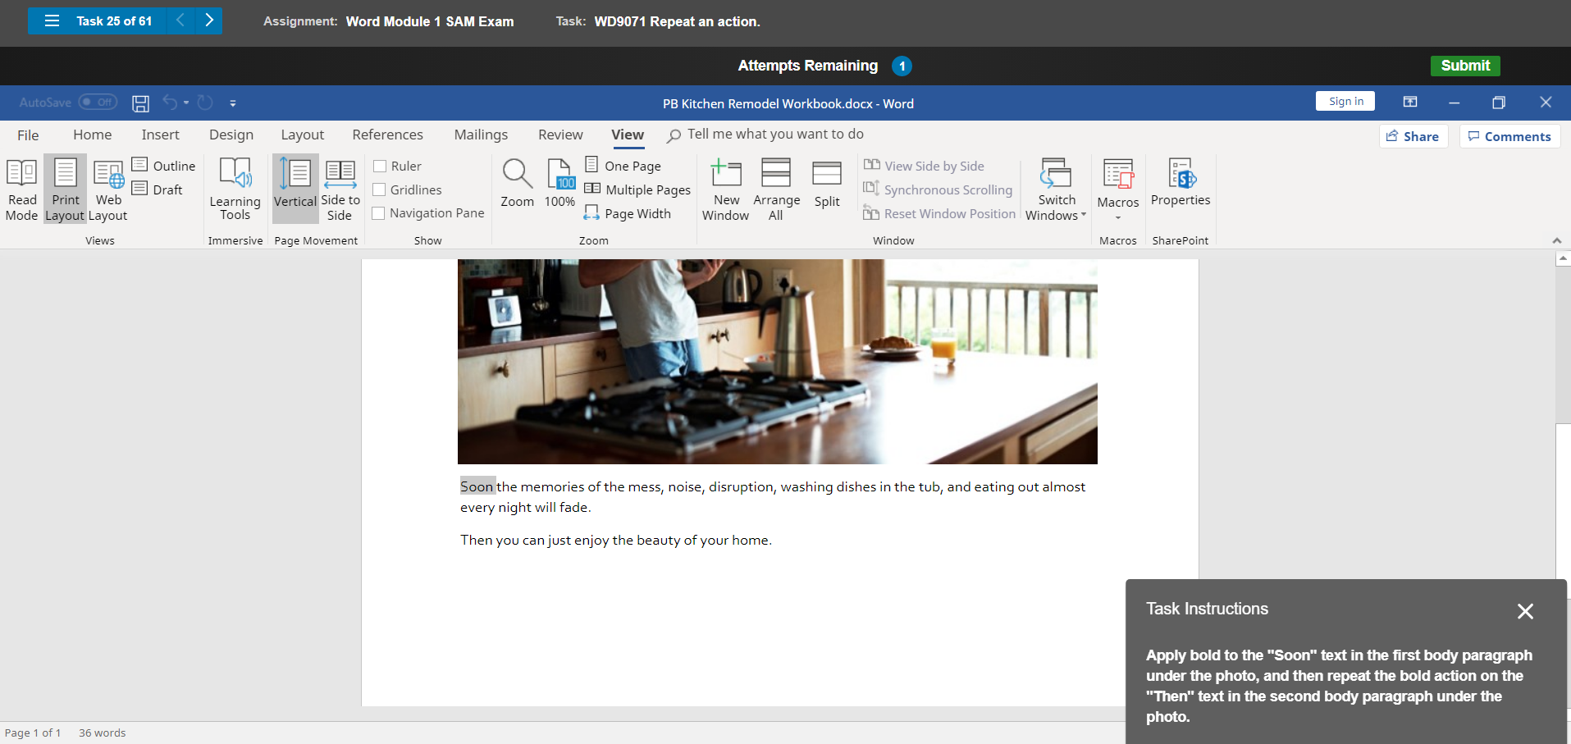Image resolution: width=1571 pixels, height=744 pixels.
Task: Click the "36 words" count in status bar
Action: (103, 733)
